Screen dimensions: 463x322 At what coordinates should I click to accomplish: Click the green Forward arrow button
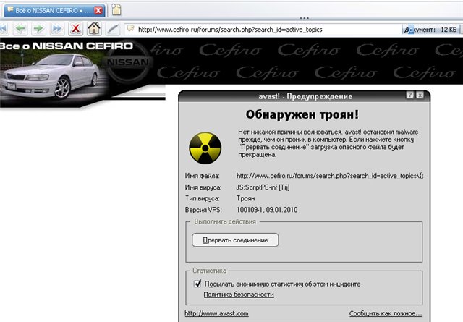pos(38,29)
